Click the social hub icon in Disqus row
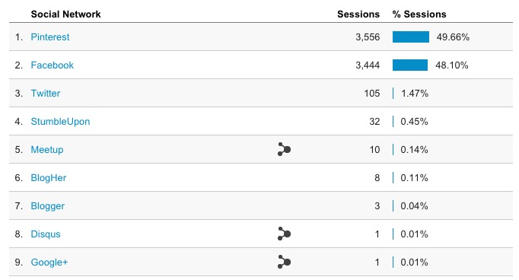 (x=284, y=234)
